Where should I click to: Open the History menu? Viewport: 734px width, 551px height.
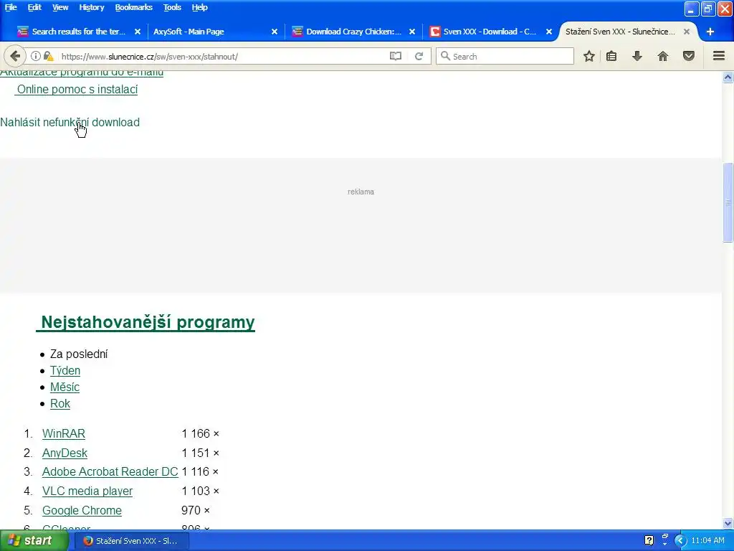click(x=91, y=7)
